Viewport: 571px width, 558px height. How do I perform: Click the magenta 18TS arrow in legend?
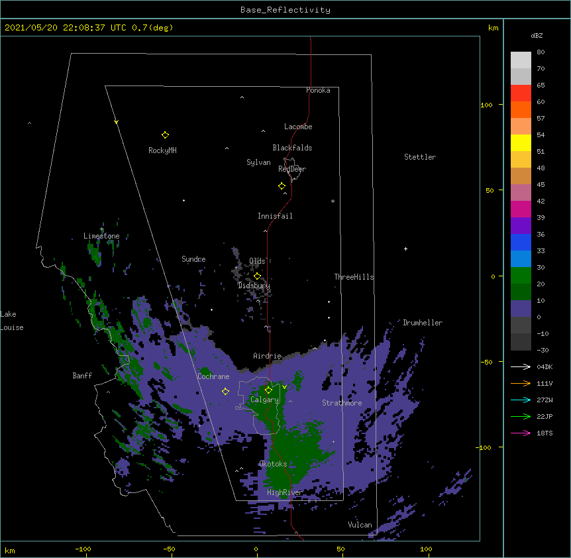point(521,433)
